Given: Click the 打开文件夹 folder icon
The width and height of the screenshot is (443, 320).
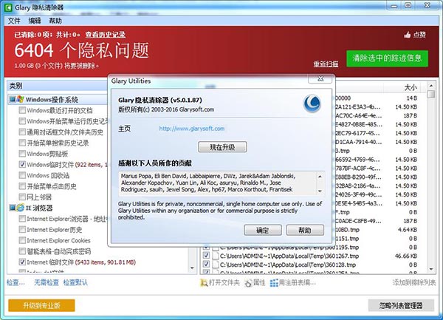Looking at the screenshot, I should [x=204, y=282].
